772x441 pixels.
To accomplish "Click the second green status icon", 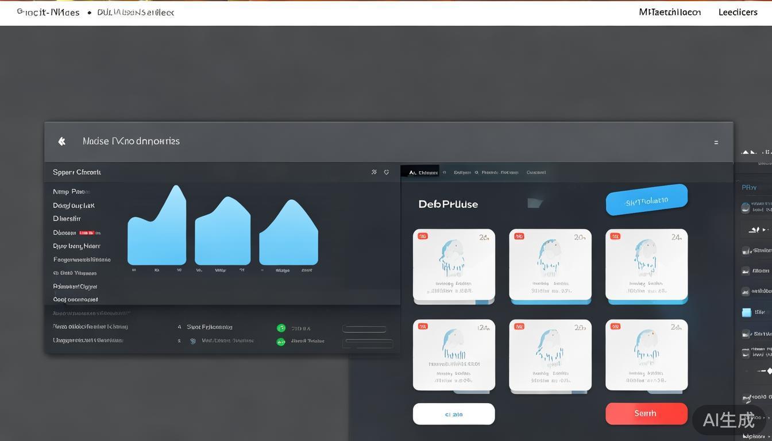I will 281,342.
